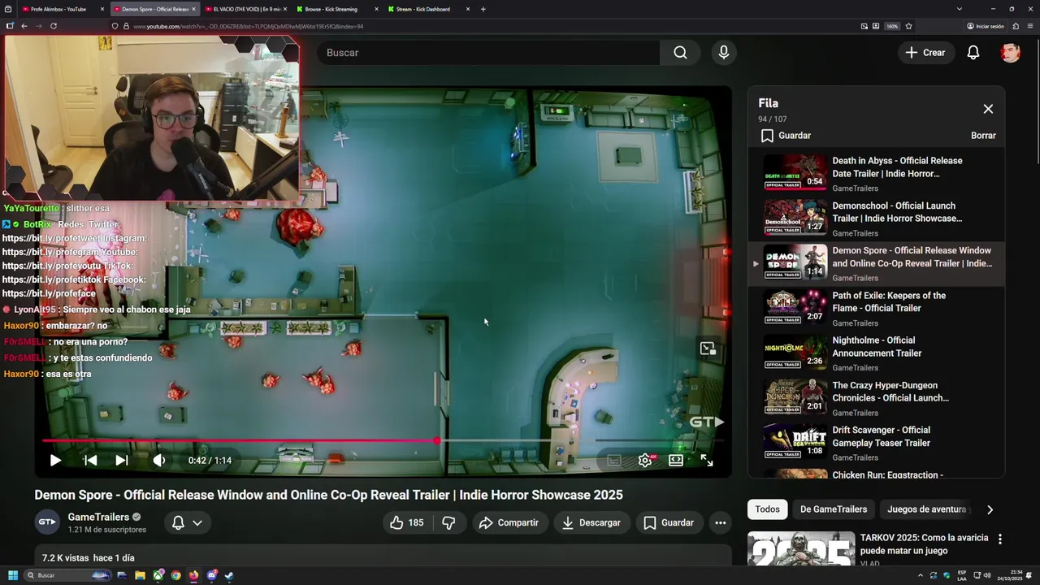The image size is (1040, 585).
Task: Like the video with thumbs up
Action: point(407,522)
